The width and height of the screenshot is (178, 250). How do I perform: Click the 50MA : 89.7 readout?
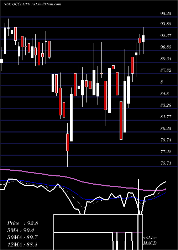click(22, 237)
